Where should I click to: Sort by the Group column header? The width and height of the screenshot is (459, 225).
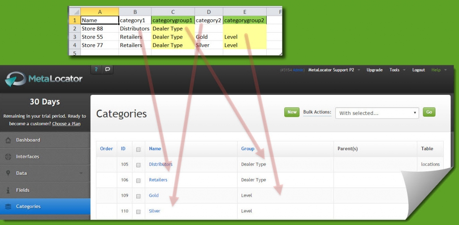coord(247,149)
